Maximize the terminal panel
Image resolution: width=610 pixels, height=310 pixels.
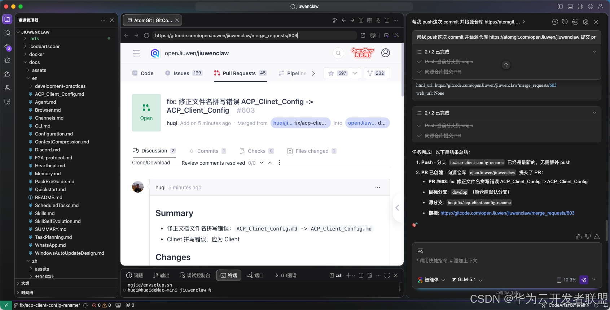pos(387,275)
